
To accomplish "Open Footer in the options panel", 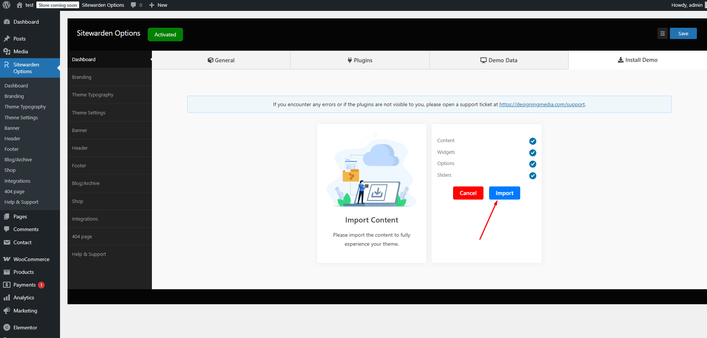I will click(x=110, y=165).
